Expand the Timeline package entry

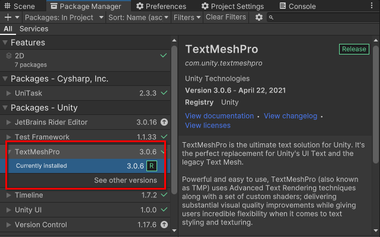coord(8,196)
